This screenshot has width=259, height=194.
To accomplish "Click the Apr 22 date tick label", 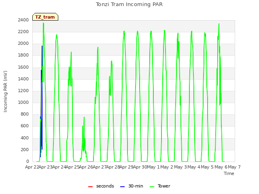I will pyautogui.click(x=32, y=167).
